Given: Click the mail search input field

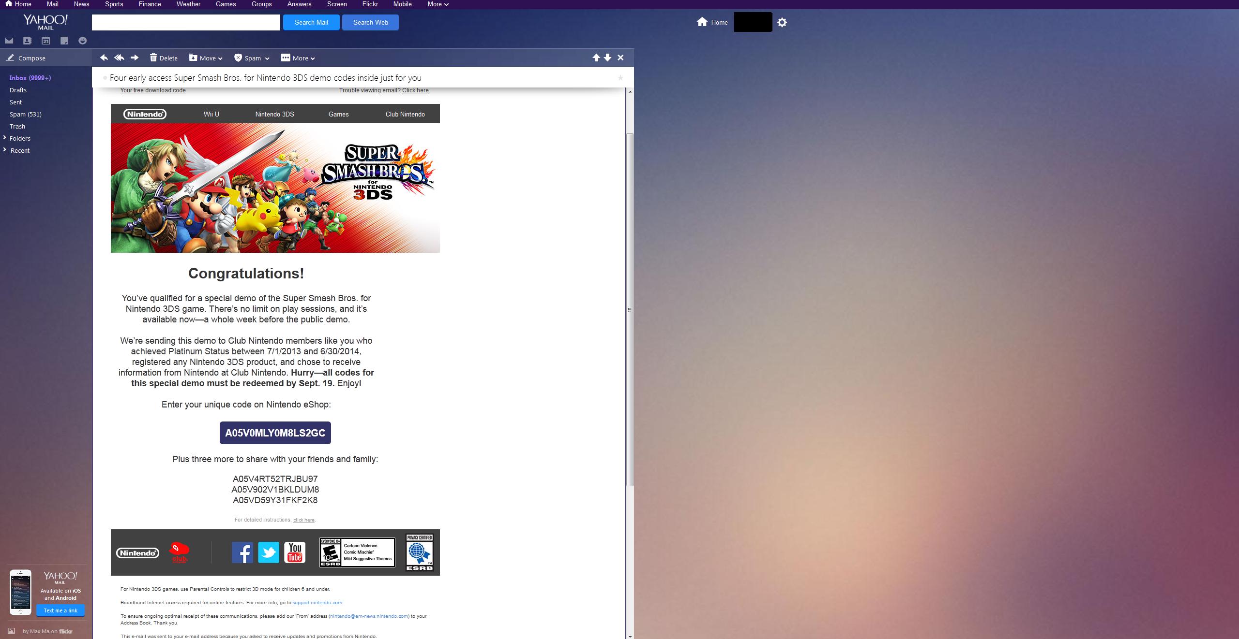Looking at the screenshot, I should coord(186,22).
